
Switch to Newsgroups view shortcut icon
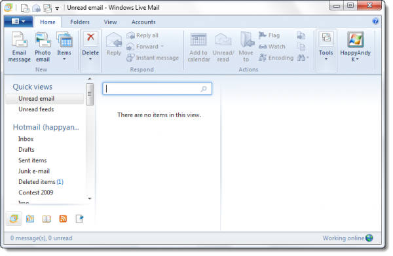[79, 219]
